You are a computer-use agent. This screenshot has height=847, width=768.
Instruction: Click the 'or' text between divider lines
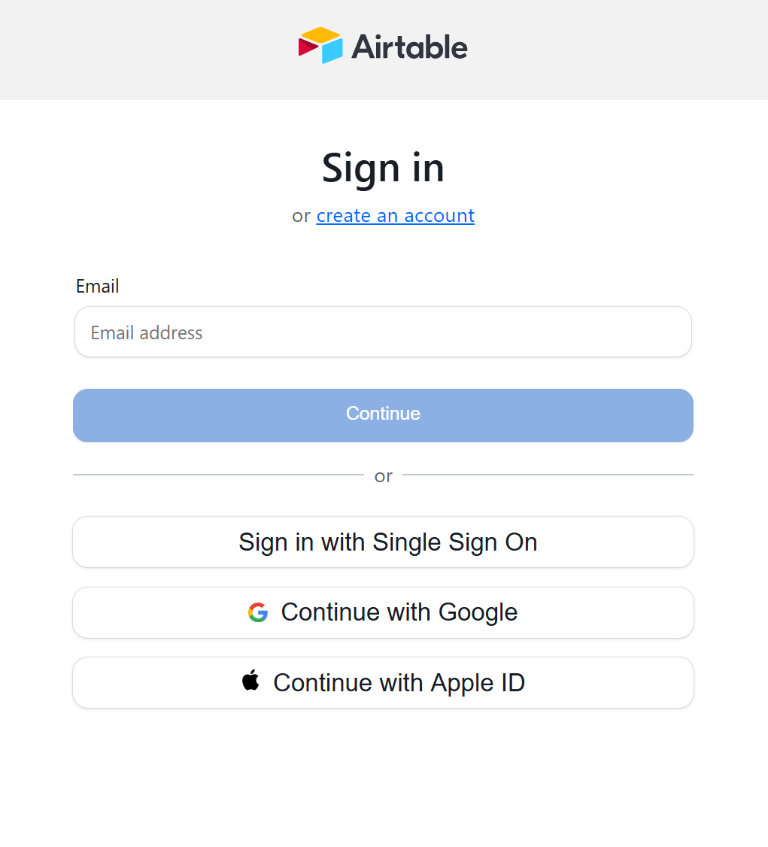pos(383,476)
